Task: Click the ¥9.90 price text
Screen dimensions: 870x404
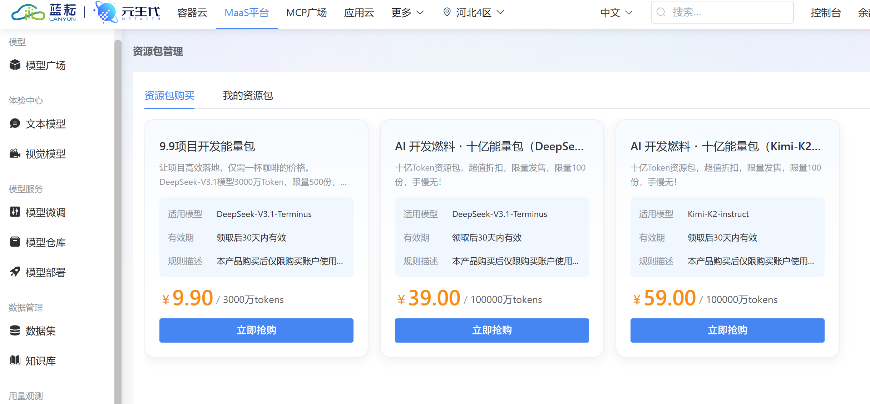Action: [x=187, y=298]
